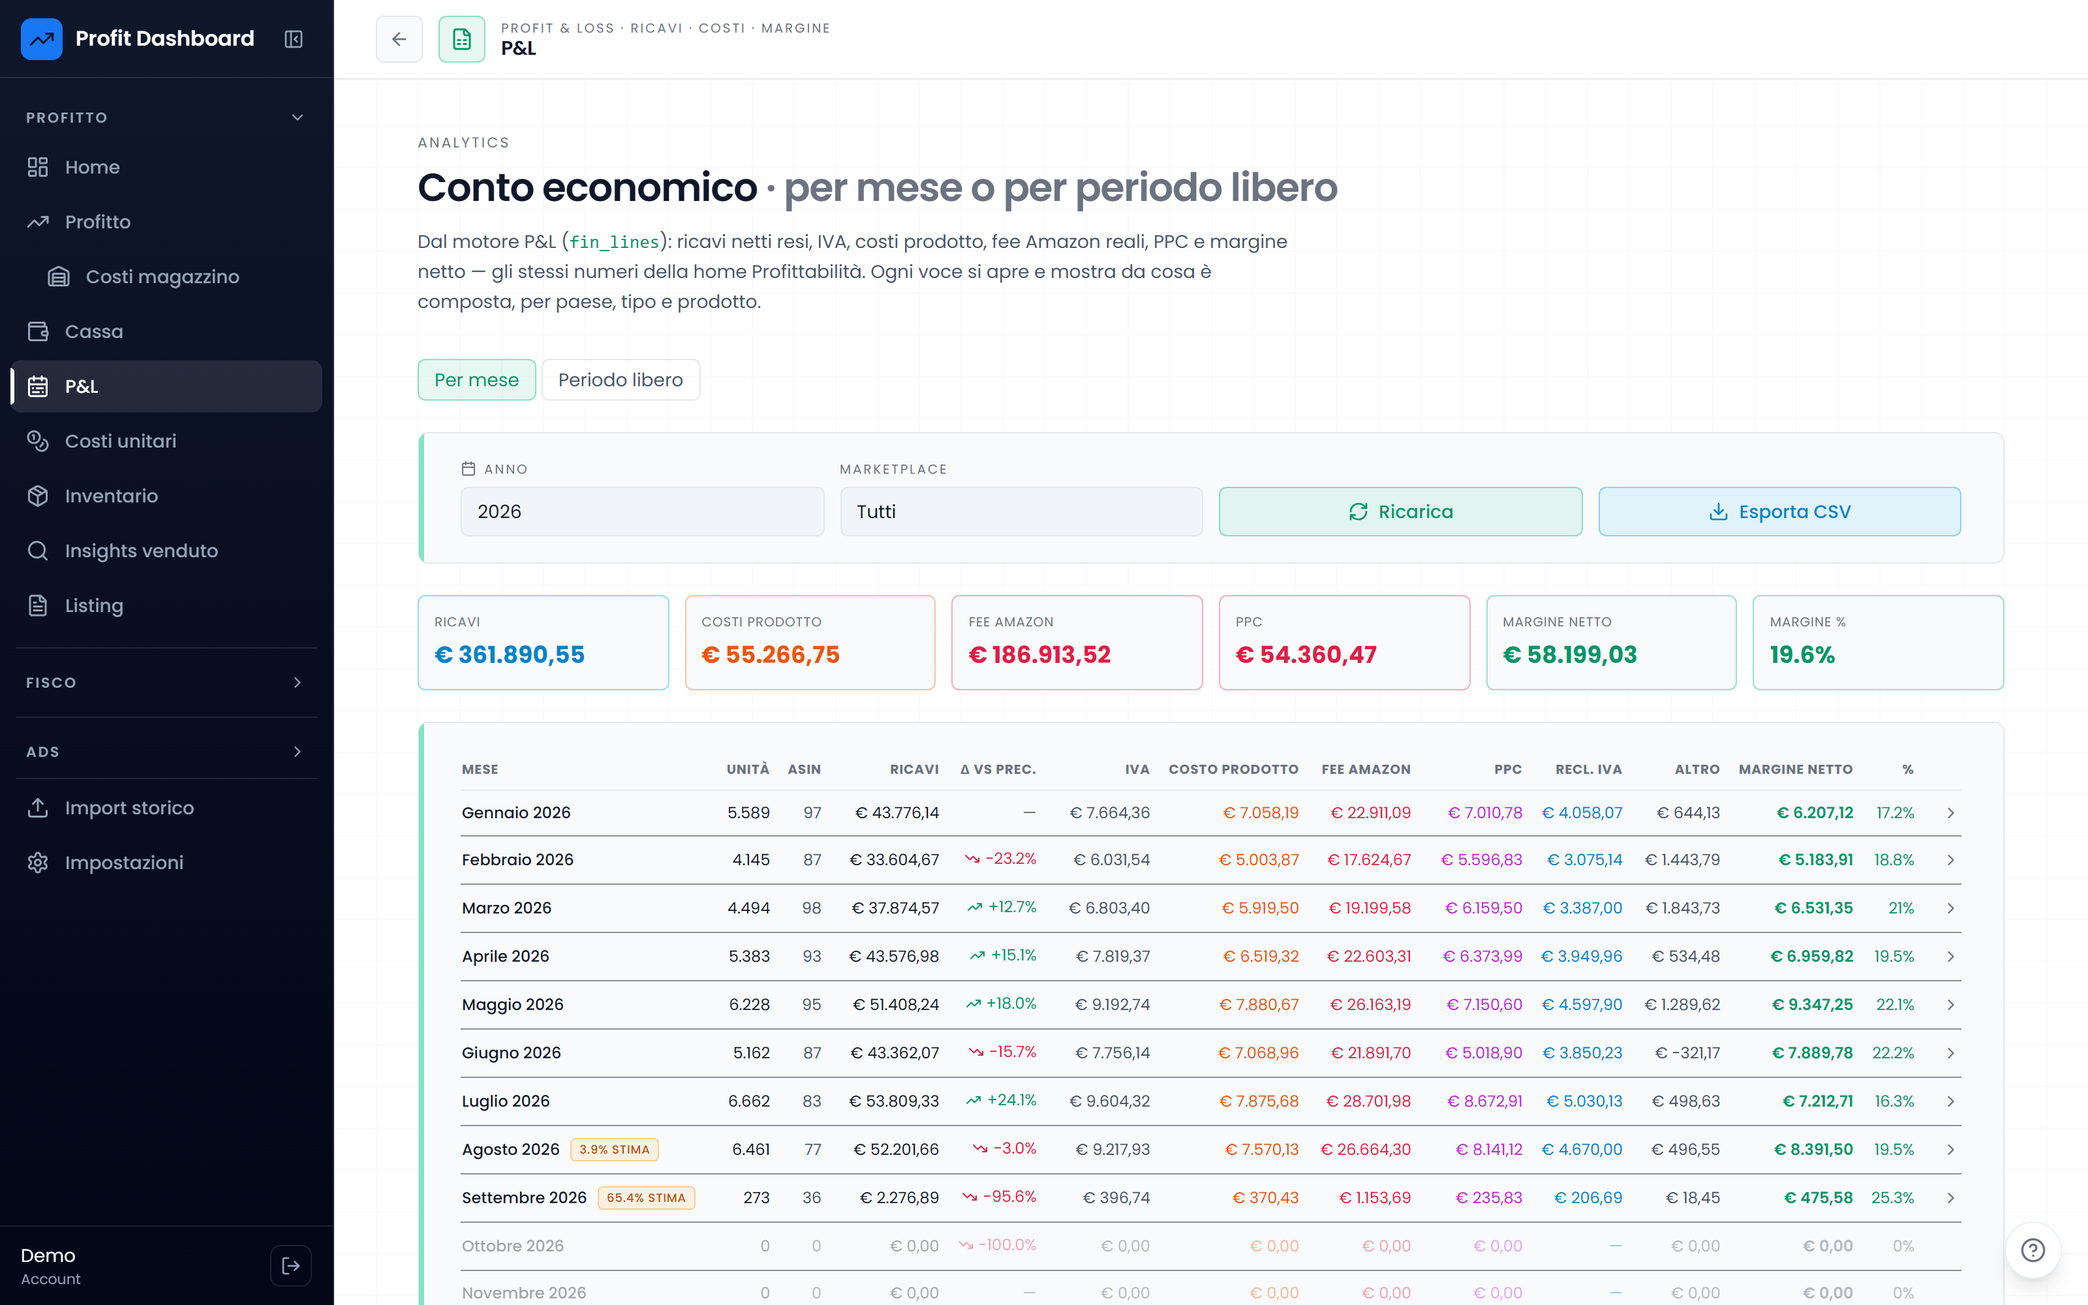This screenshot has height=1305, width=2088.
Task: Click the Esporta CSV button
Action: point(1779,512)
